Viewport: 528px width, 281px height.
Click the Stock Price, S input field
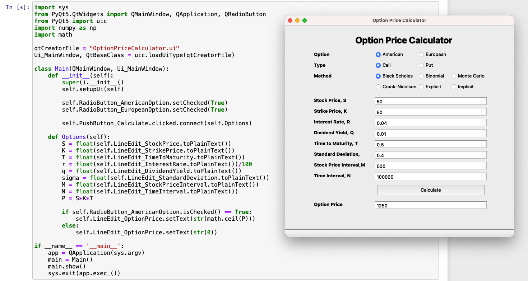(427, 101)
